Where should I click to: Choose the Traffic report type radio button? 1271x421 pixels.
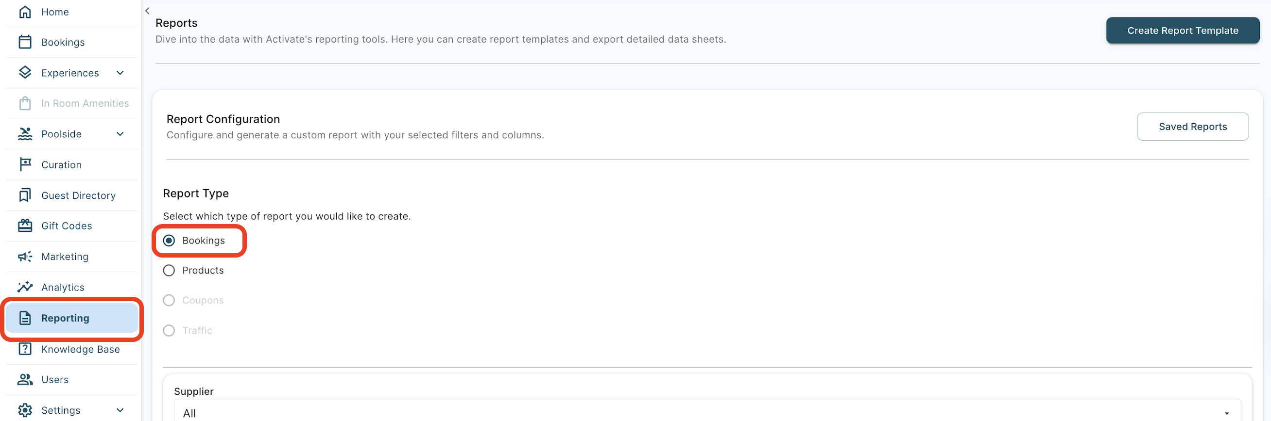(169, 331)
